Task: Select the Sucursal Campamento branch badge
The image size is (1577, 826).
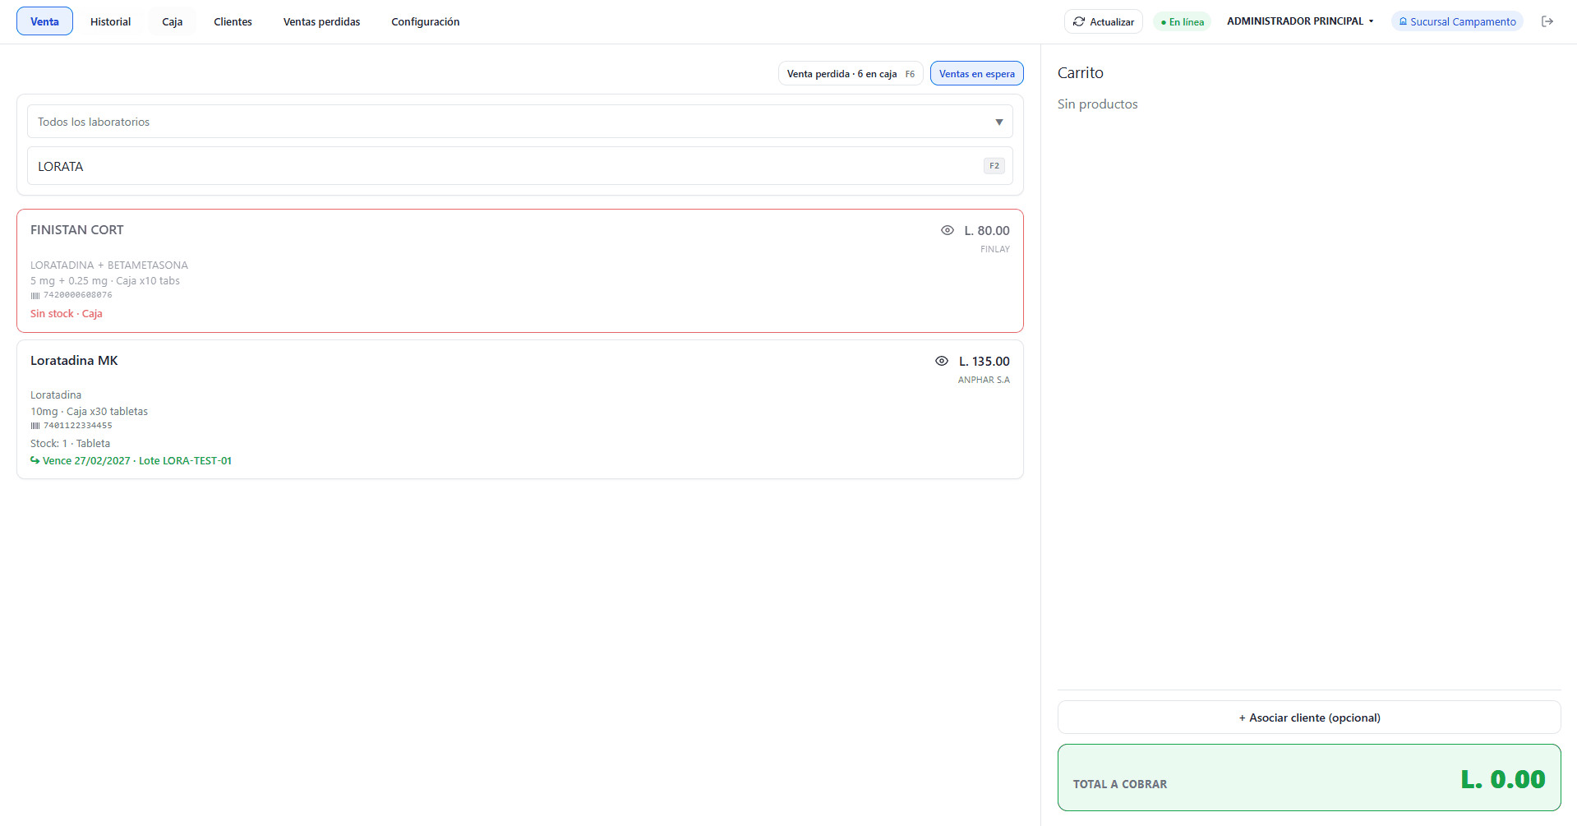Action: [1458, 21]
